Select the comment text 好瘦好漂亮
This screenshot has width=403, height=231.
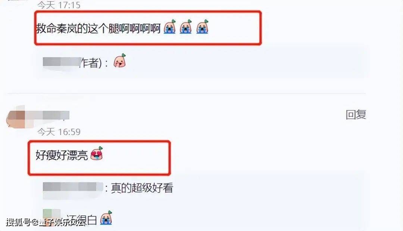(62, 155)
